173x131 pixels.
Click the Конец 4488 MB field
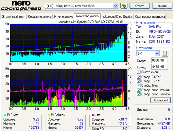coord(158,67)
